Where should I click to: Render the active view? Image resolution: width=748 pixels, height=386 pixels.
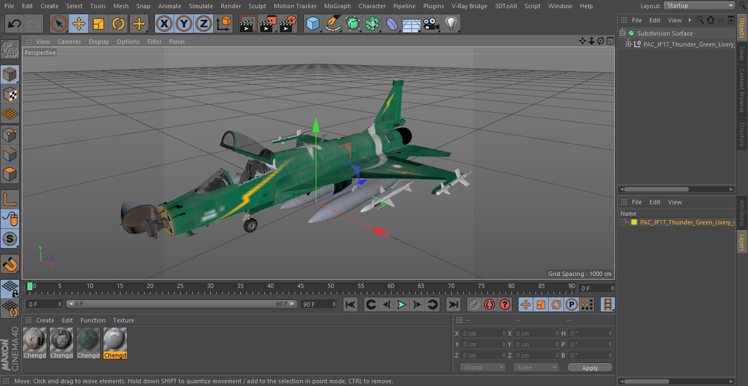click(248, 24)
